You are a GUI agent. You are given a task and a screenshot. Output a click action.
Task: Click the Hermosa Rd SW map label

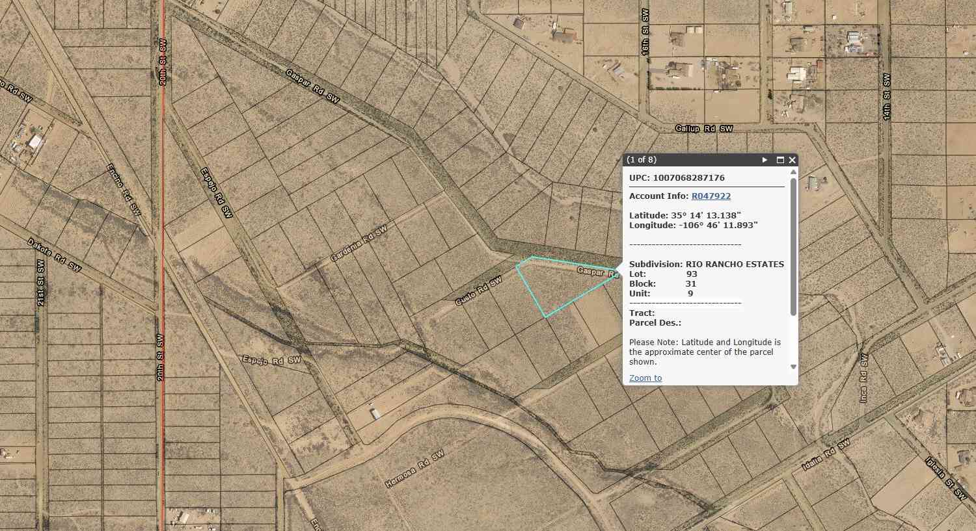[414, 469]
